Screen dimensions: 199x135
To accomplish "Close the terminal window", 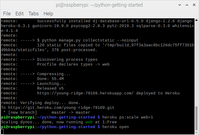I will [x=194, y=5].
